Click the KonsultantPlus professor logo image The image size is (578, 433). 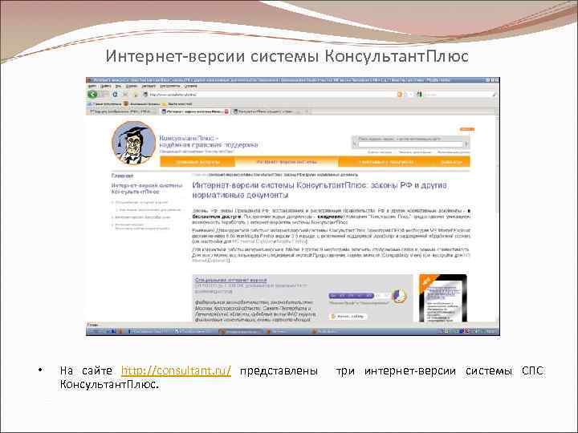click(x=134, y=143)
